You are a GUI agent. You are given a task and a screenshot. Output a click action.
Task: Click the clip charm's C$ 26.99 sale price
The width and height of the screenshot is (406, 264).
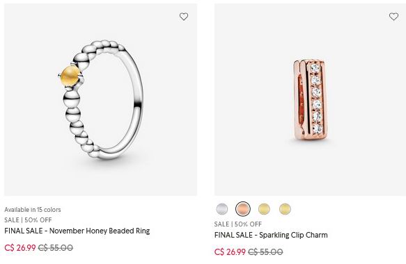point(230,252)
